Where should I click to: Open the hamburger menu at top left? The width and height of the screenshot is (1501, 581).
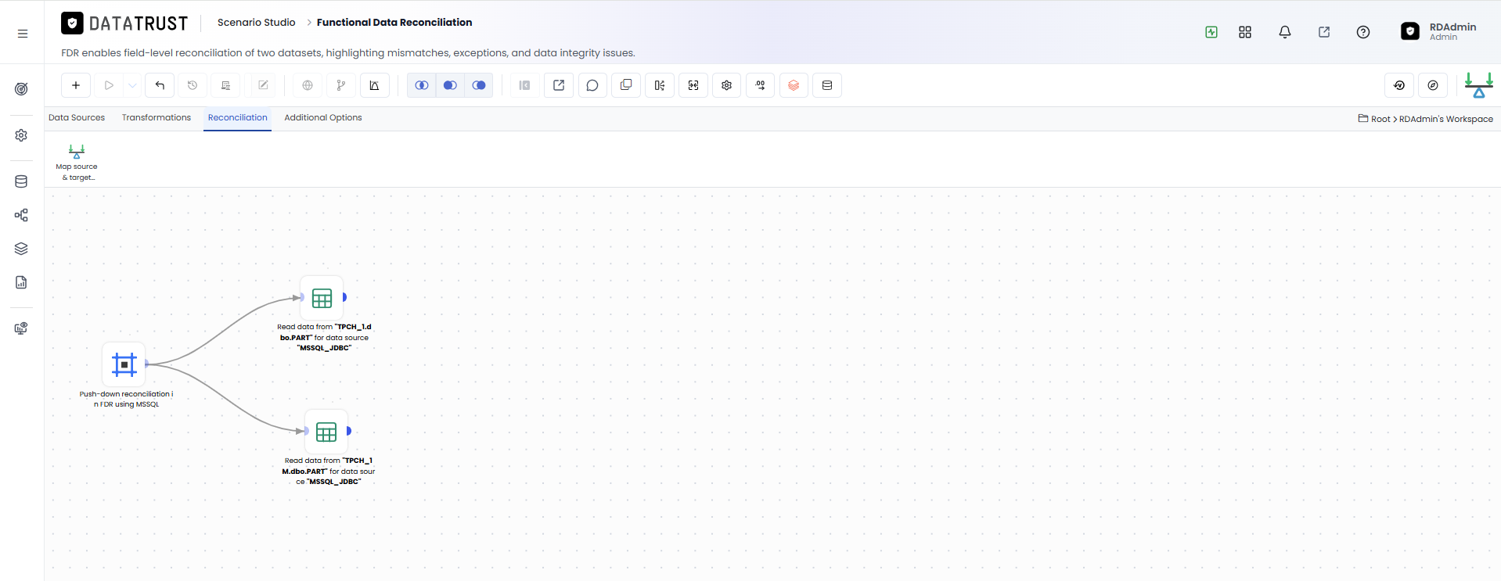[23, 33]
